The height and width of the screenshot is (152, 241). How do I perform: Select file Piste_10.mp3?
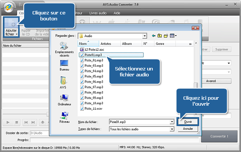(92, 103)
